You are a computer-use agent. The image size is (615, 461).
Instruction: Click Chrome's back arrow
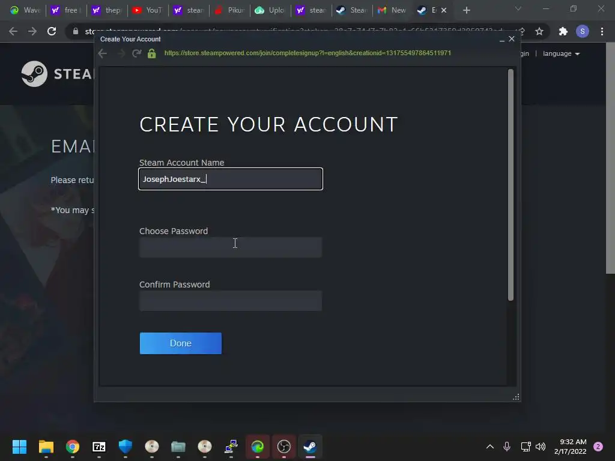point(13,31)
